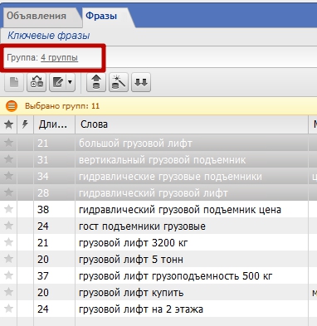Open the bid wizard wand icon
This screenshot has height=326, width=317.
[x=119, y=82]
